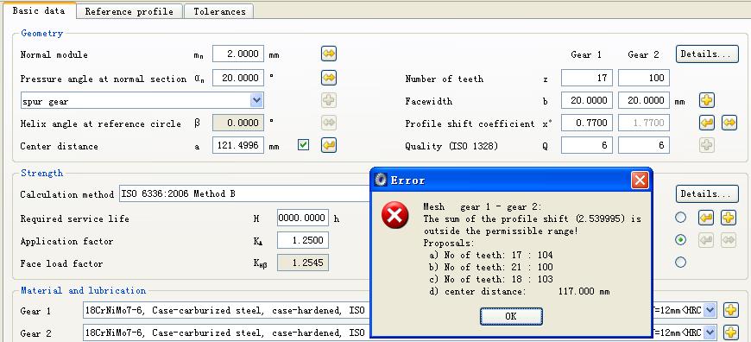Open convert icon next to Pressure angle
The height and width of the screenshot is (342, 751).
[329, 78]
